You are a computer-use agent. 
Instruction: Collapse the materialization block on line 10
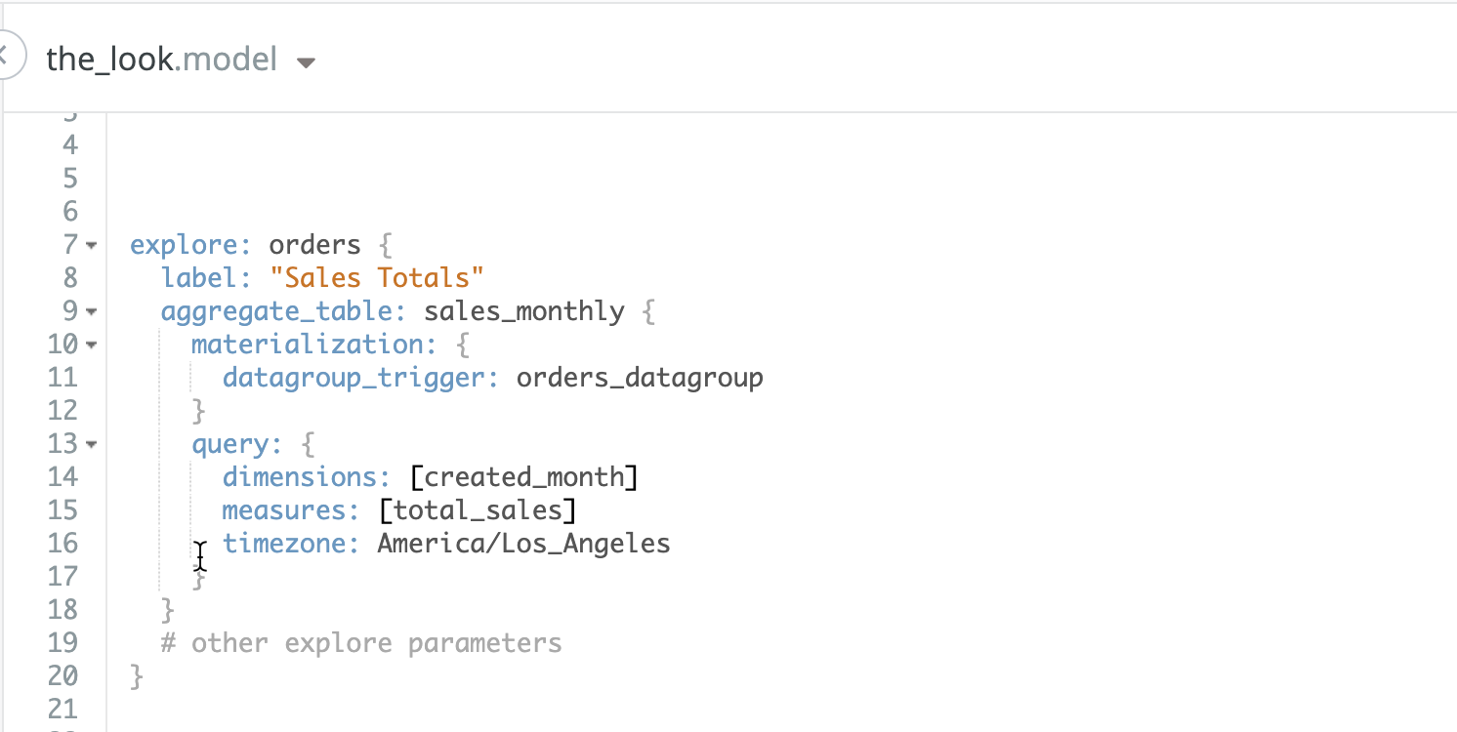(91, 345)
